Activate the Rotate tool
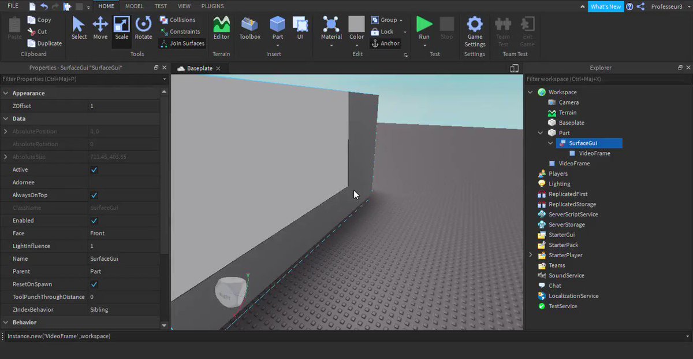Screen dimensions: 693x359 click(143, 28)
